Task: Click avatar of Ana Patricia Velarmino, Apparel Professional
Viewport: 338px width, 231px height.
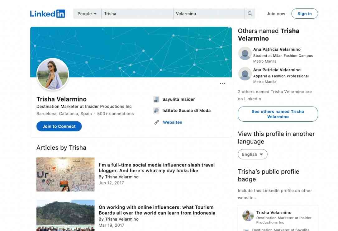Action: click(x=245, y=74)
